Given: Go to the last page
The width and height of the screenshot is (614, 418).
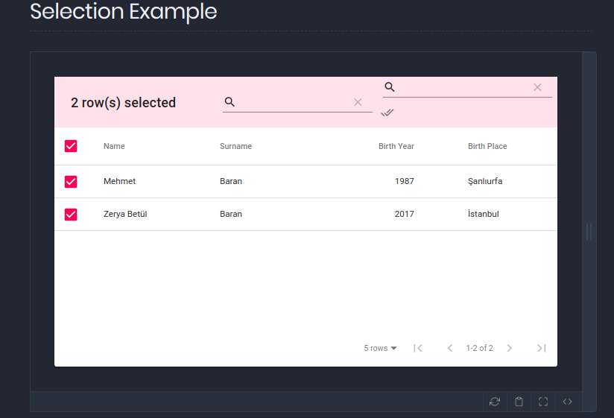Looking at the screenshot, I should click(x=542, y=348).
